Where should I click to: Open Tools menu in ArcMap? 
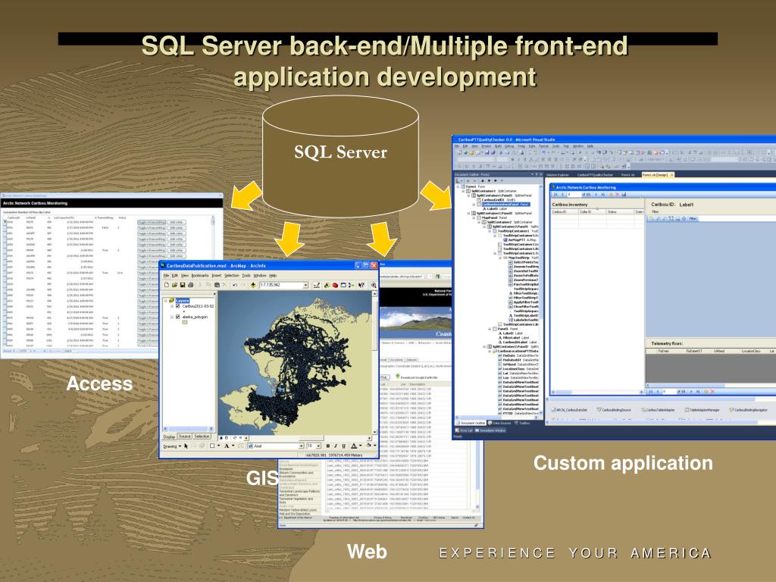[x=246, y=276]
